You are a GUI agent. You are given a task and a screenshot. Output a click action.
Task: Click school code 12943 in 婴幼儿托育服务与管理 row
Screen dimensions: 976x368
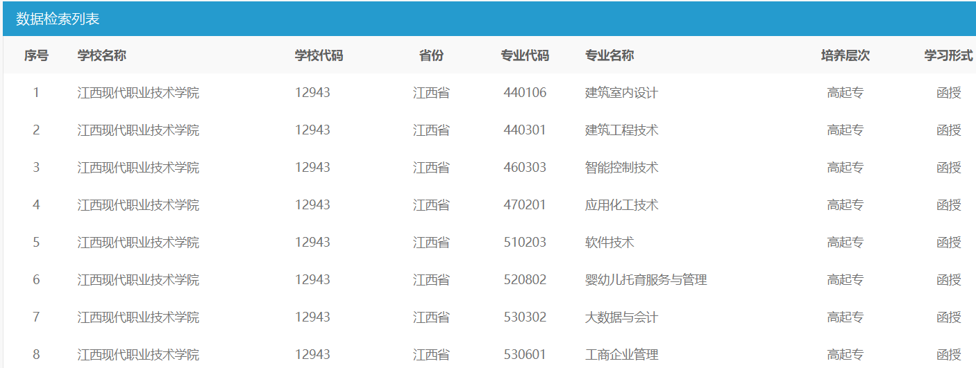(x=312, y=279)
